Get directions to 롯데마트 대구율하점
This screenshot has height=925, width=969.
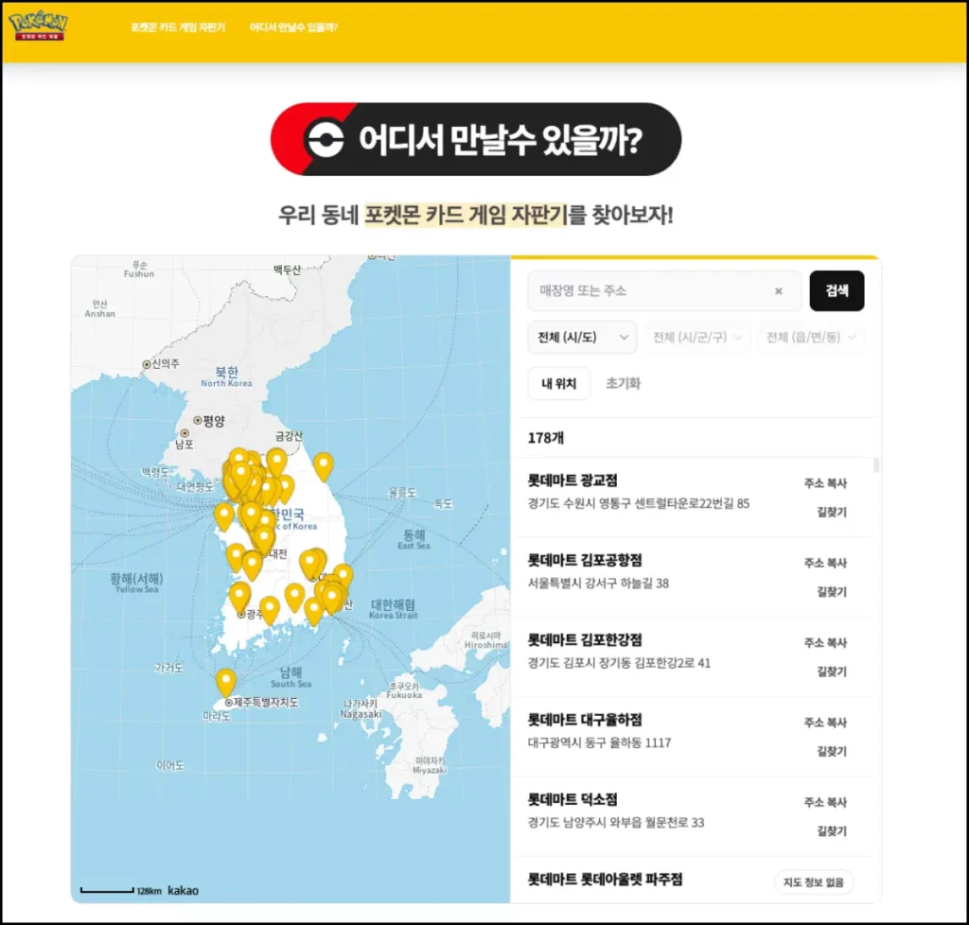tap(831, 751)
